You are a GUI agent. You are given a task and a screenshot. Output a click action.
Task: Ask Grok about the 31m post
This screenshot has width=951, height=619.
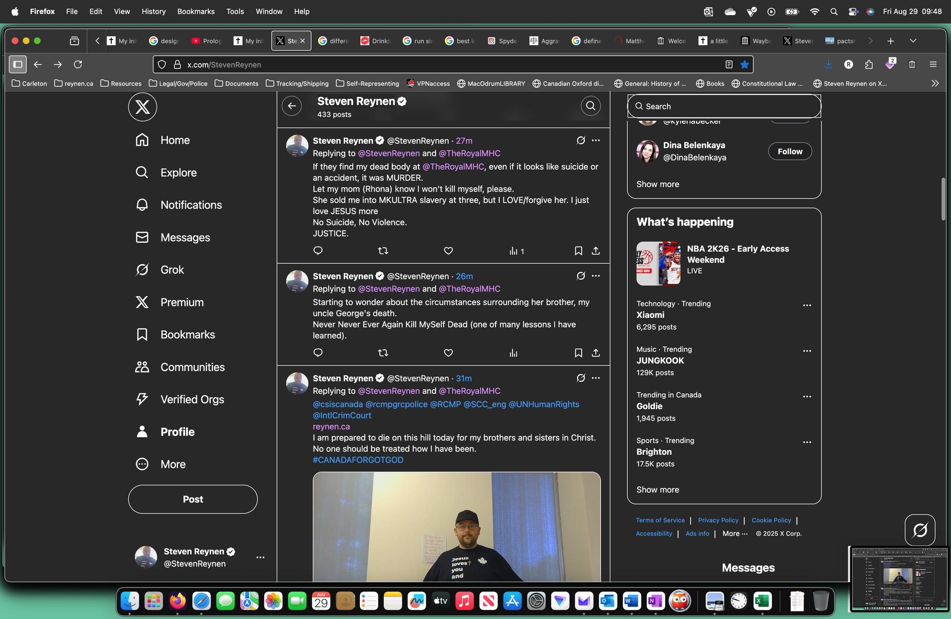click(581, 378)
